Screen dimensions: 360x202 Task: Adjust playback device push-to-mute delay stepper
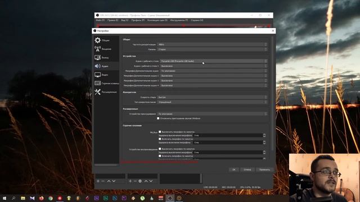[x=264, y=152]
